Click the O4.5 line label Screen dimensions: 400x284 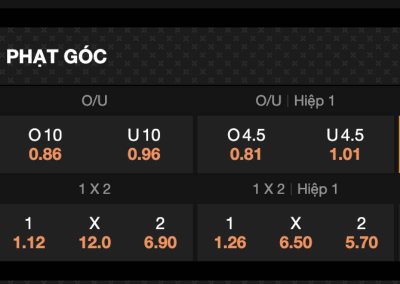(x=246, y=135)
